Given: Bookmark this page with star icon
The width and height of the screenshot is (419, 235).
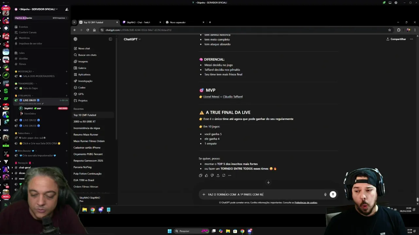Looking at the screenshot, I should coord(390,30).
